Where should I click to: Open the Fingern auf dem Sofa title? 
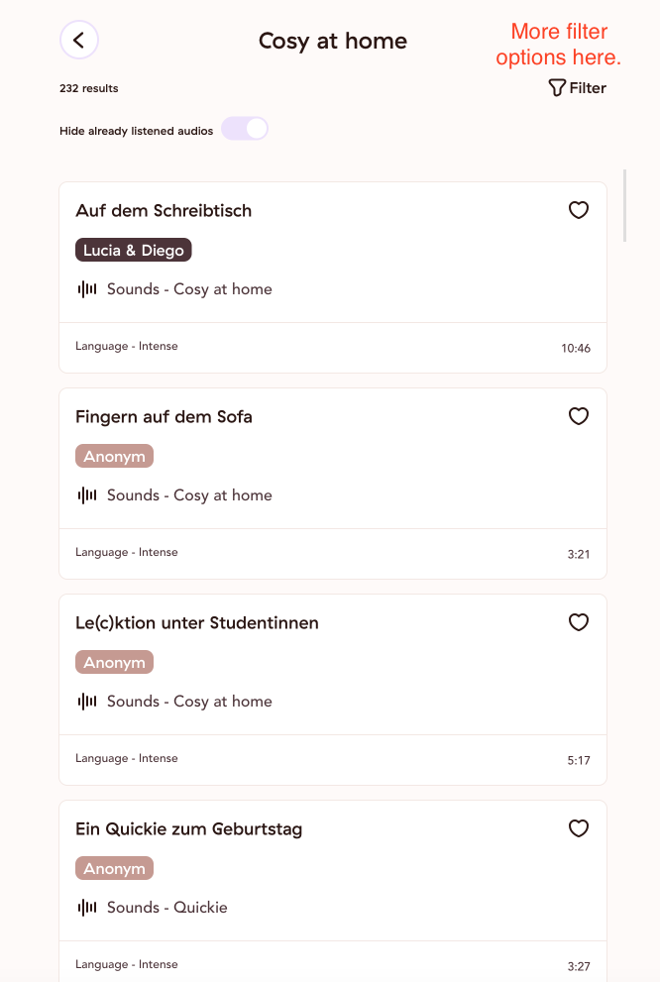click(x=164, y=416)
